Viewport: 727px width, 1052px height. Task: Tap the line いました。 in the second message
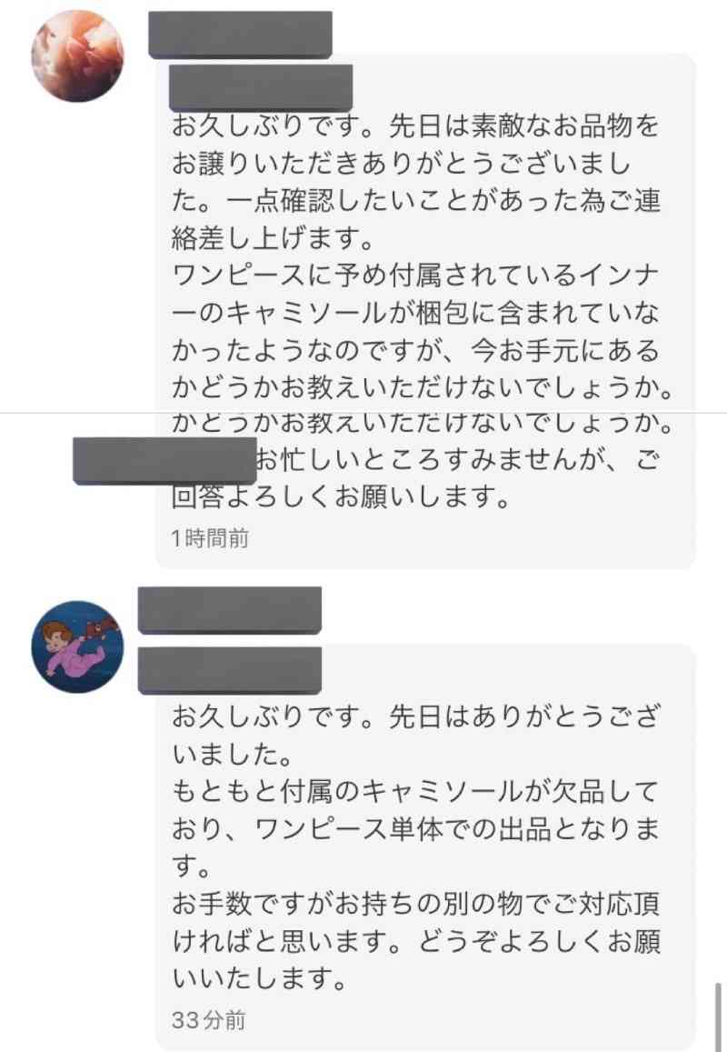pos(233,755)
